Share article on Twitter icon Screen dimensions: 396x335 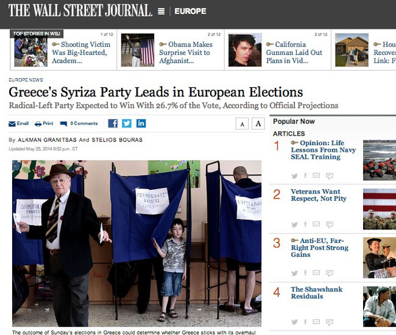[127, 123]
